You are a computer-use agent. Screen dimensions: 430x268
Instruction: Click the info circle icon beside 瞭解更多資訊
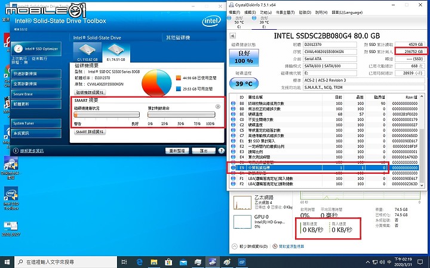coord(16,151)
